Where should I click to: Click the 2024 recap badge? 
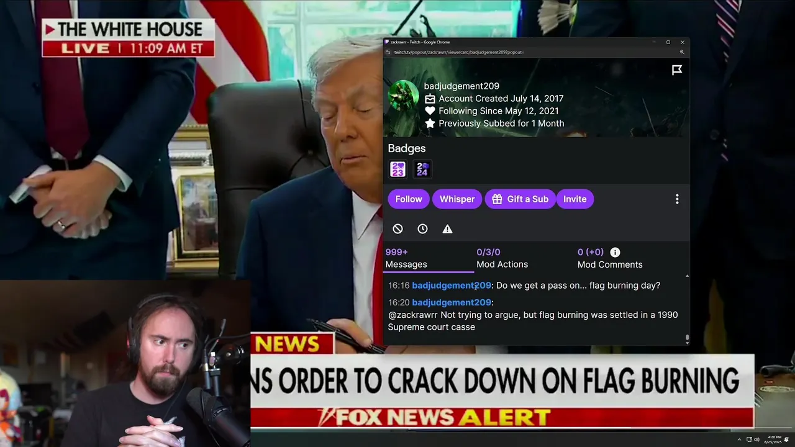pyautogui.click(x=422, y=169)
